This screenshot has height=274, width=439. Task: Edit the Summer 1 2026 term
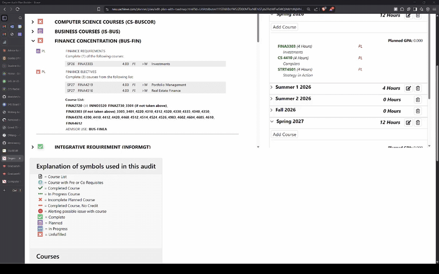(x=408, y=88)
